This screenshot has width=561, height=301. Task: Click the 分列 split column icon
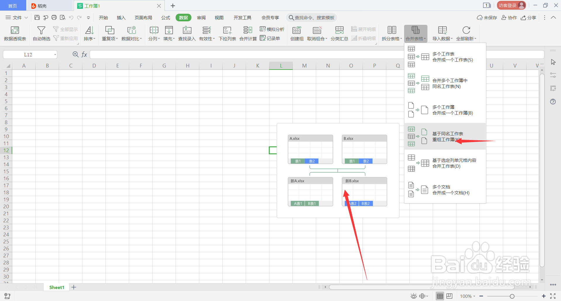pos(154,30)
